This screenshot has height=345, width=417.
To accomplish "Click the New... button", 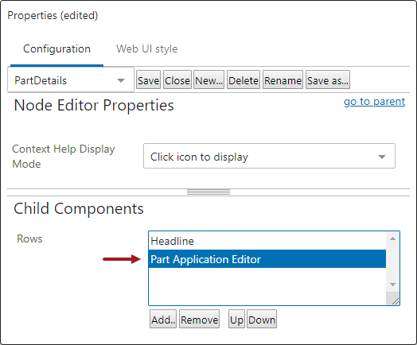I will [x=208, y=80].
